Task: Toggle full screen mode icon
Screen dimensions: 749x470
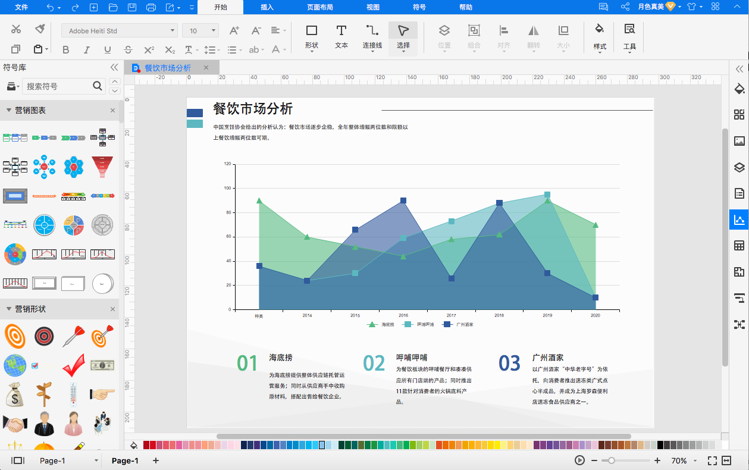Action: 712,460
